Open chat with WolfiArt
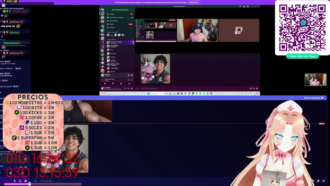Image resolution: width=330 pixels, height=186 pixels. [120, 57]
